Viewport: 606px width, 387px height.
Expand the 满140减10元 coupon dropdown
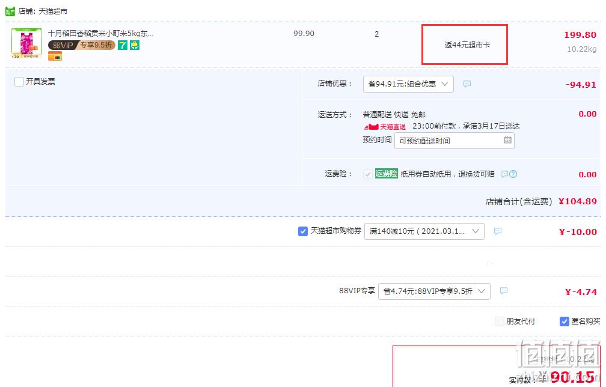(x=424, y=231)
